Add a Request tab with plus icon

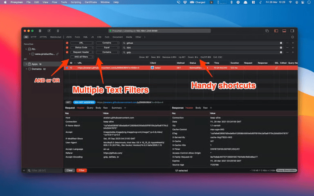pyautogui.click(x=125, y=108)
